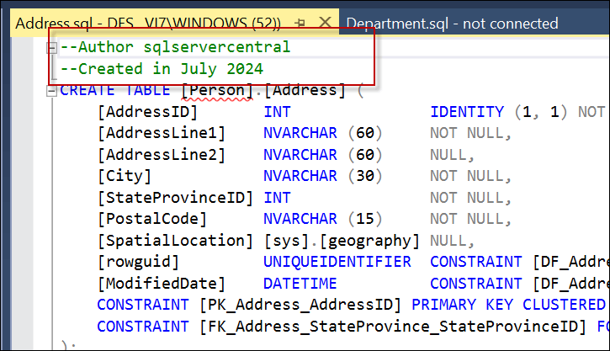Click the [City] column name
Viewport: 610px width, 351px height.
125,176
